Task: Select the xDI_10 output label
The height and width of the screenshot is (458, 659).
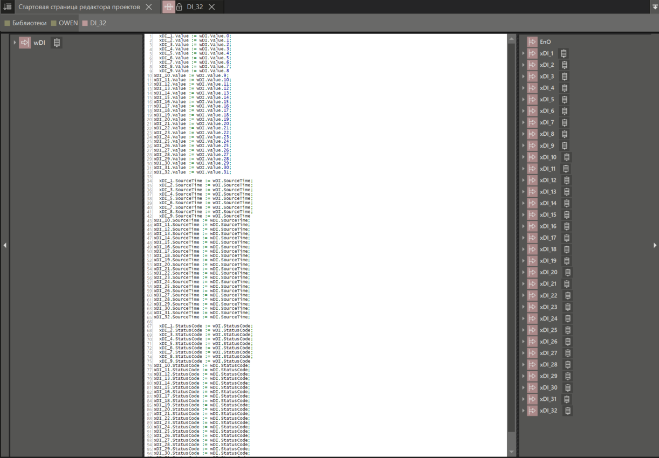Action: pos(548,157)
